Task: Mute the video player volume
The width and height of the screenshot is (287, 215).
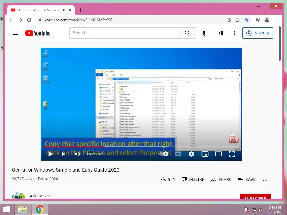Action: coord(77,154)
